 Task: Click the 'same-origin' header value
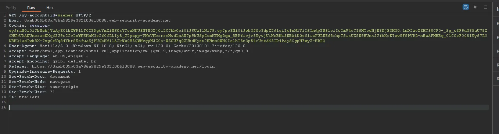64,87
